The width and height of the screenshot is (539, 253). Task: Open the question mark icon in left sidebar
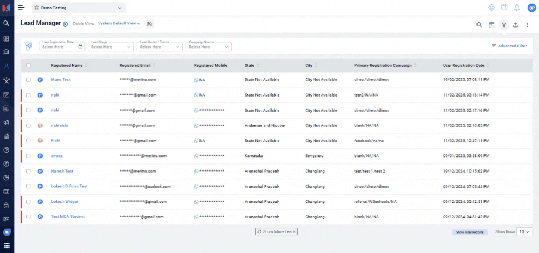6,150
